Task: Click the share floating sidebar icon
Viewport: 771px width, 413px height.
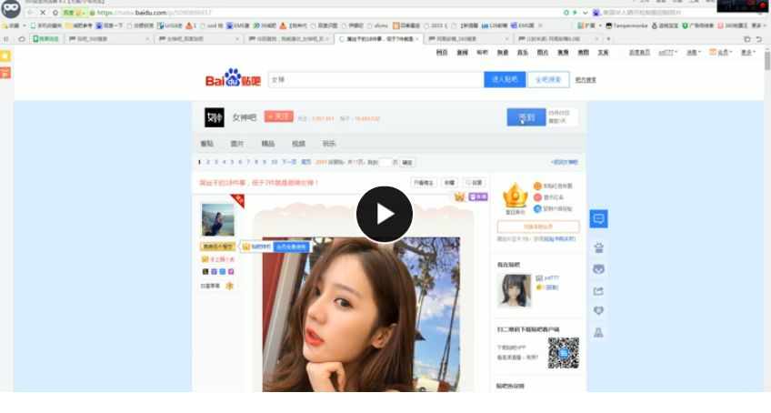Action: 598,291
